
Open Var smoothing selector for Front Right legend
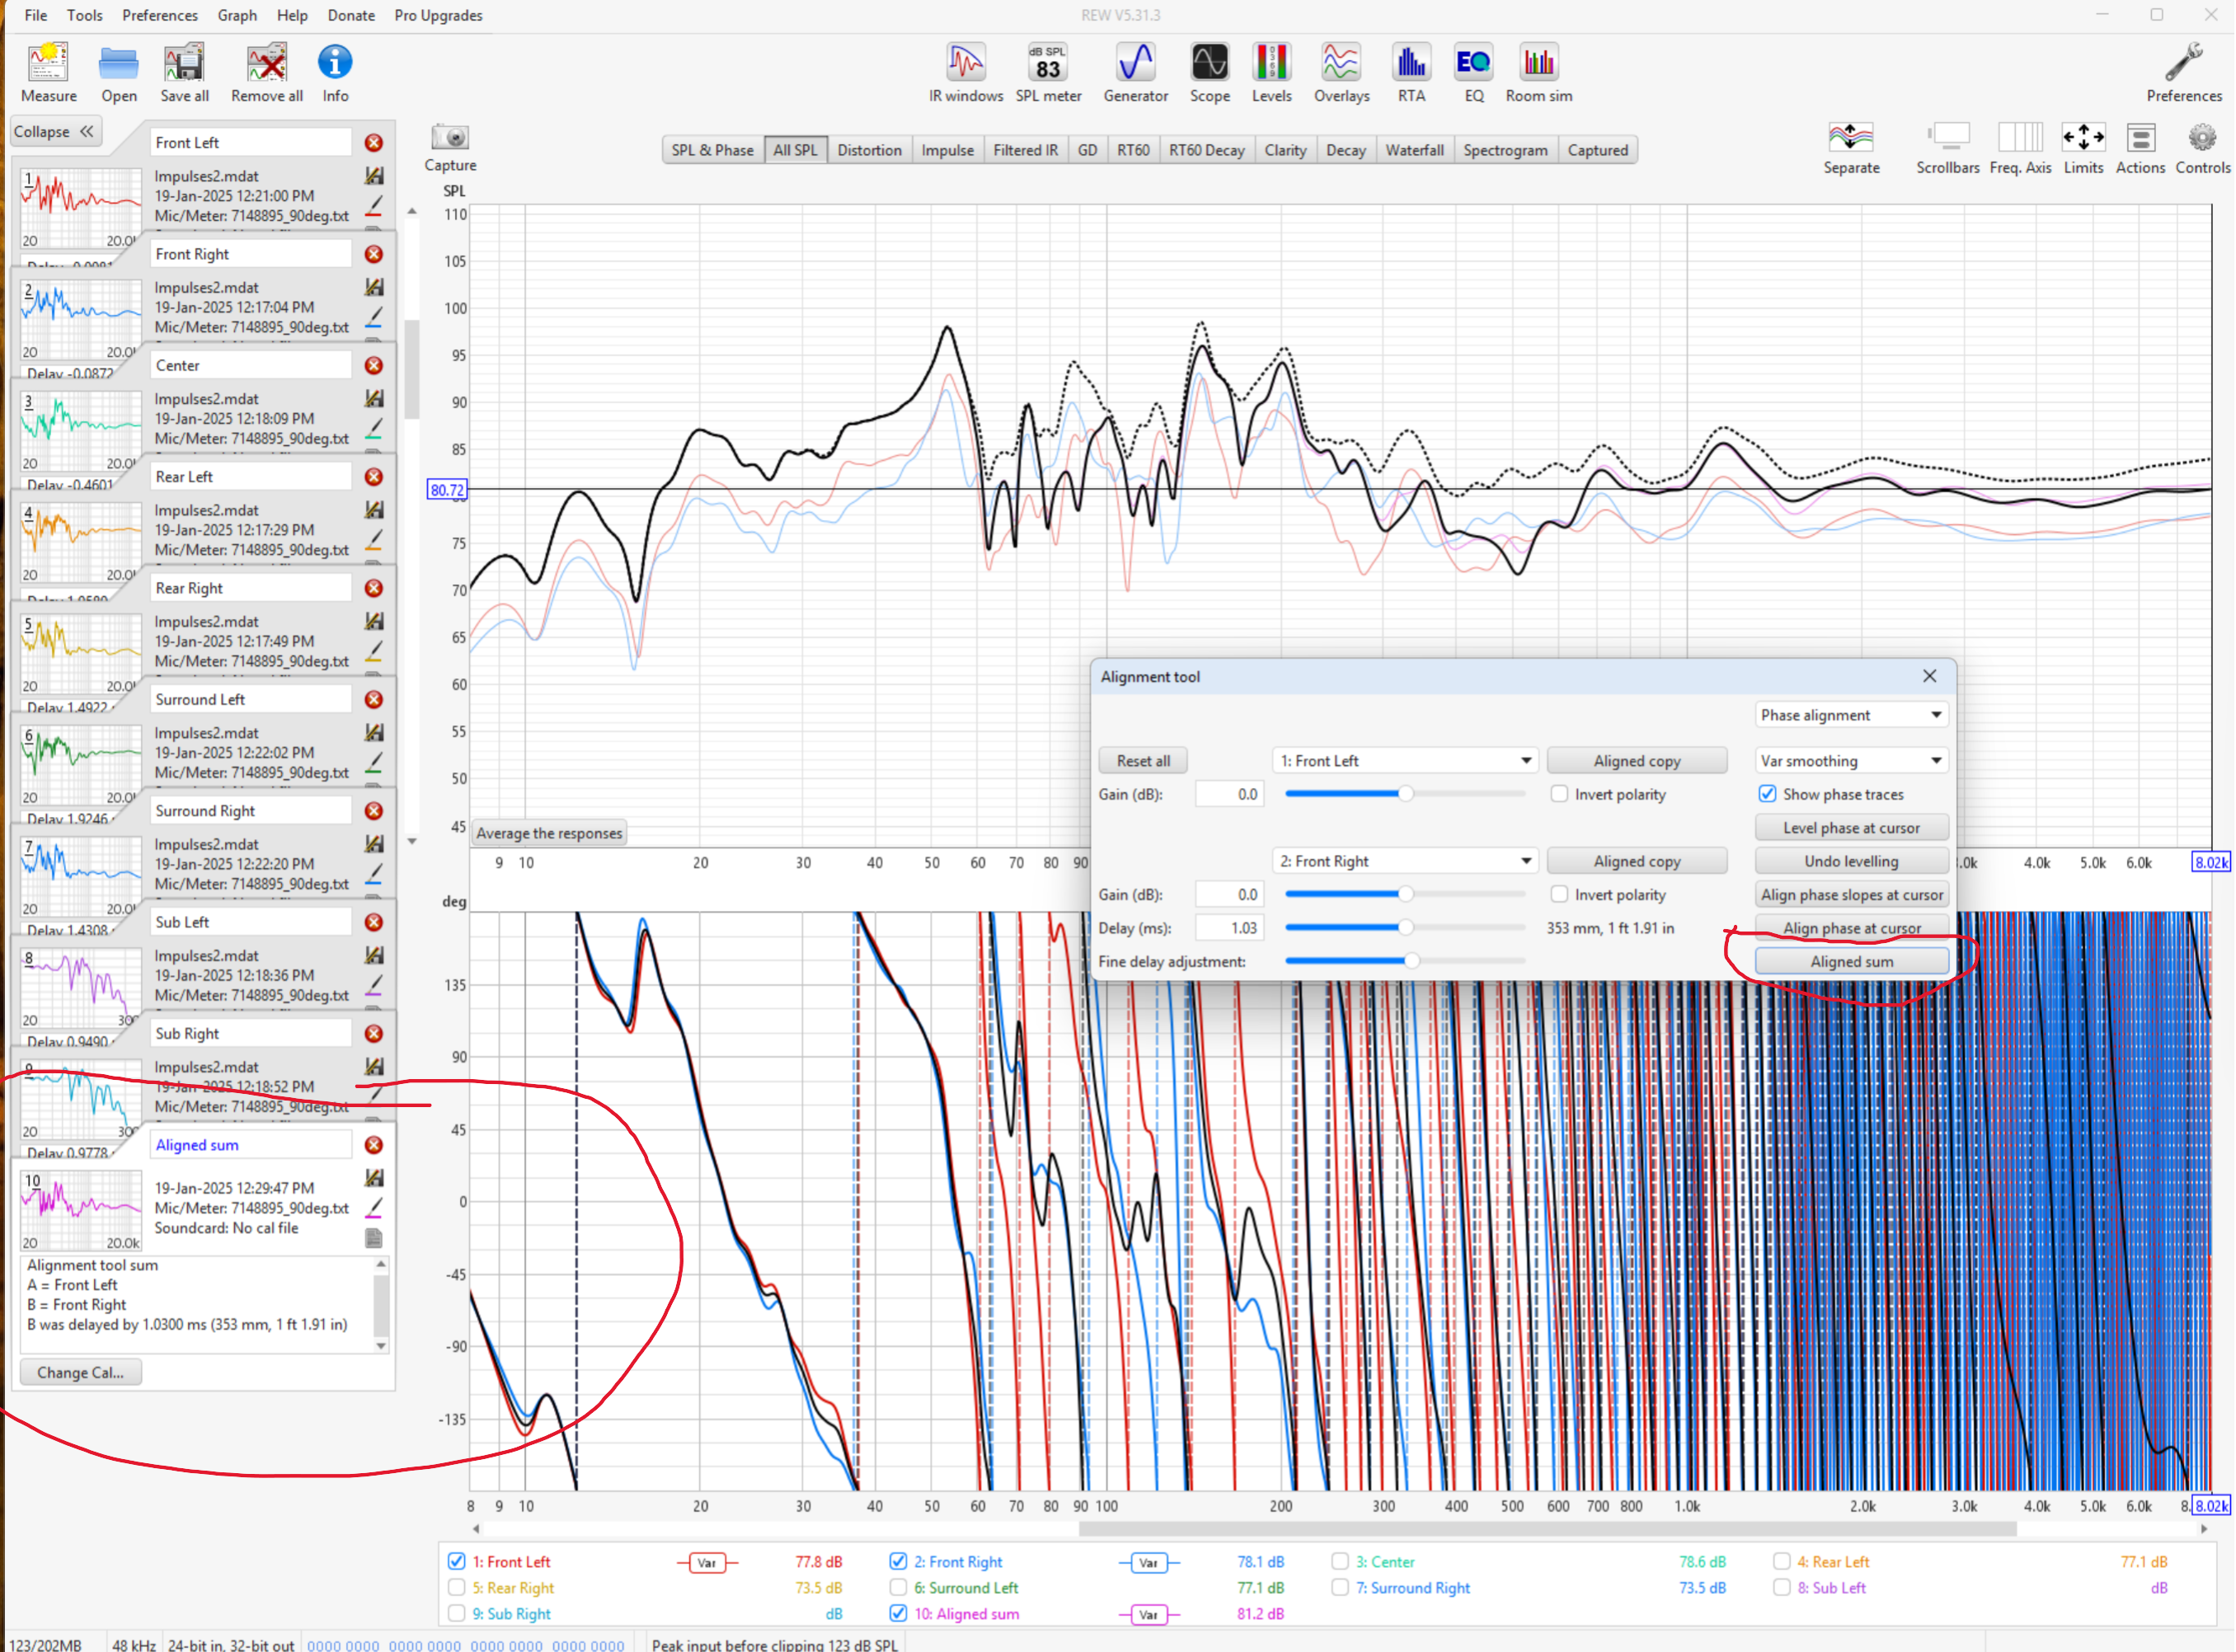point(1148,1562)
